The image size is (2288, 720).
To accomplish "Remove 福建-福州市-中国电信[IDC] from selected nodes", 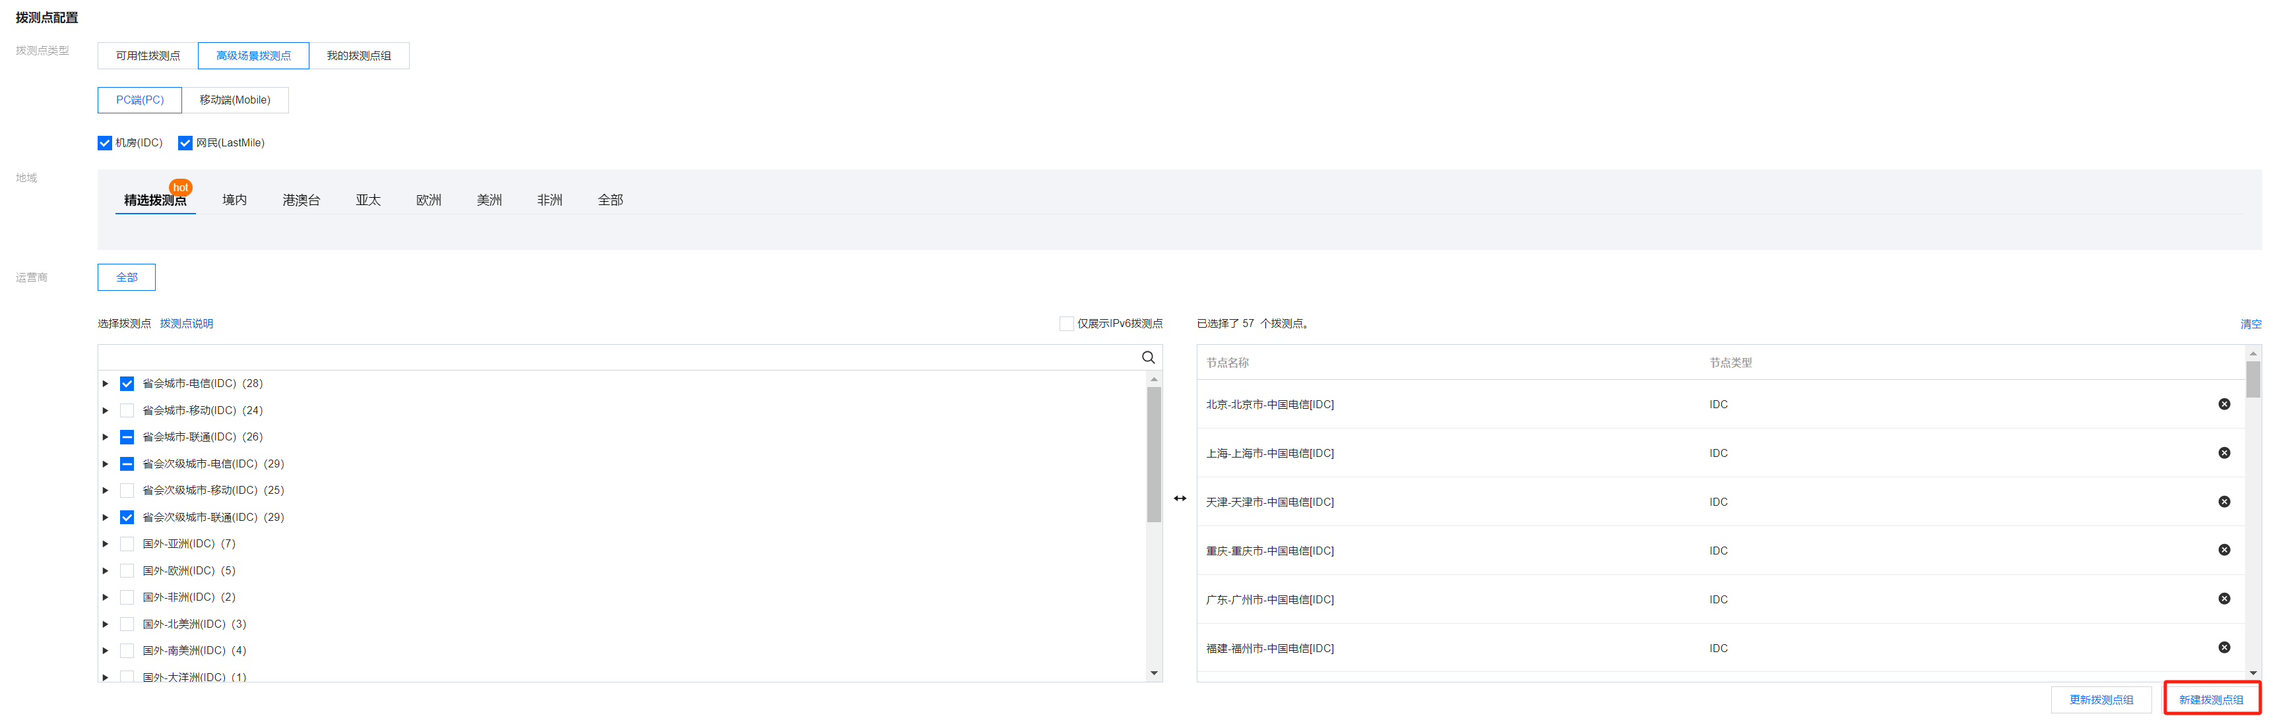I will point(2223,647).
